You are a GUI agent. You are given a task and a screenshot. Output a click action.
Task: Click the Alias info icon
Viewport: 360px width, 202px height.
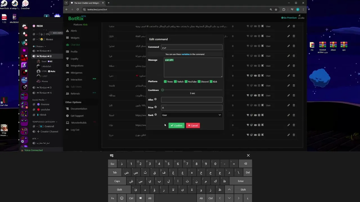pyautogui.click(x=155, y=99)
